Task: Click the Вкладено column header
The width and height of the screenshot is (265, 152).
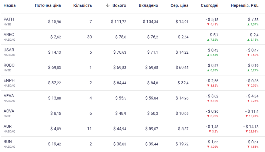Action: [148, 6]
